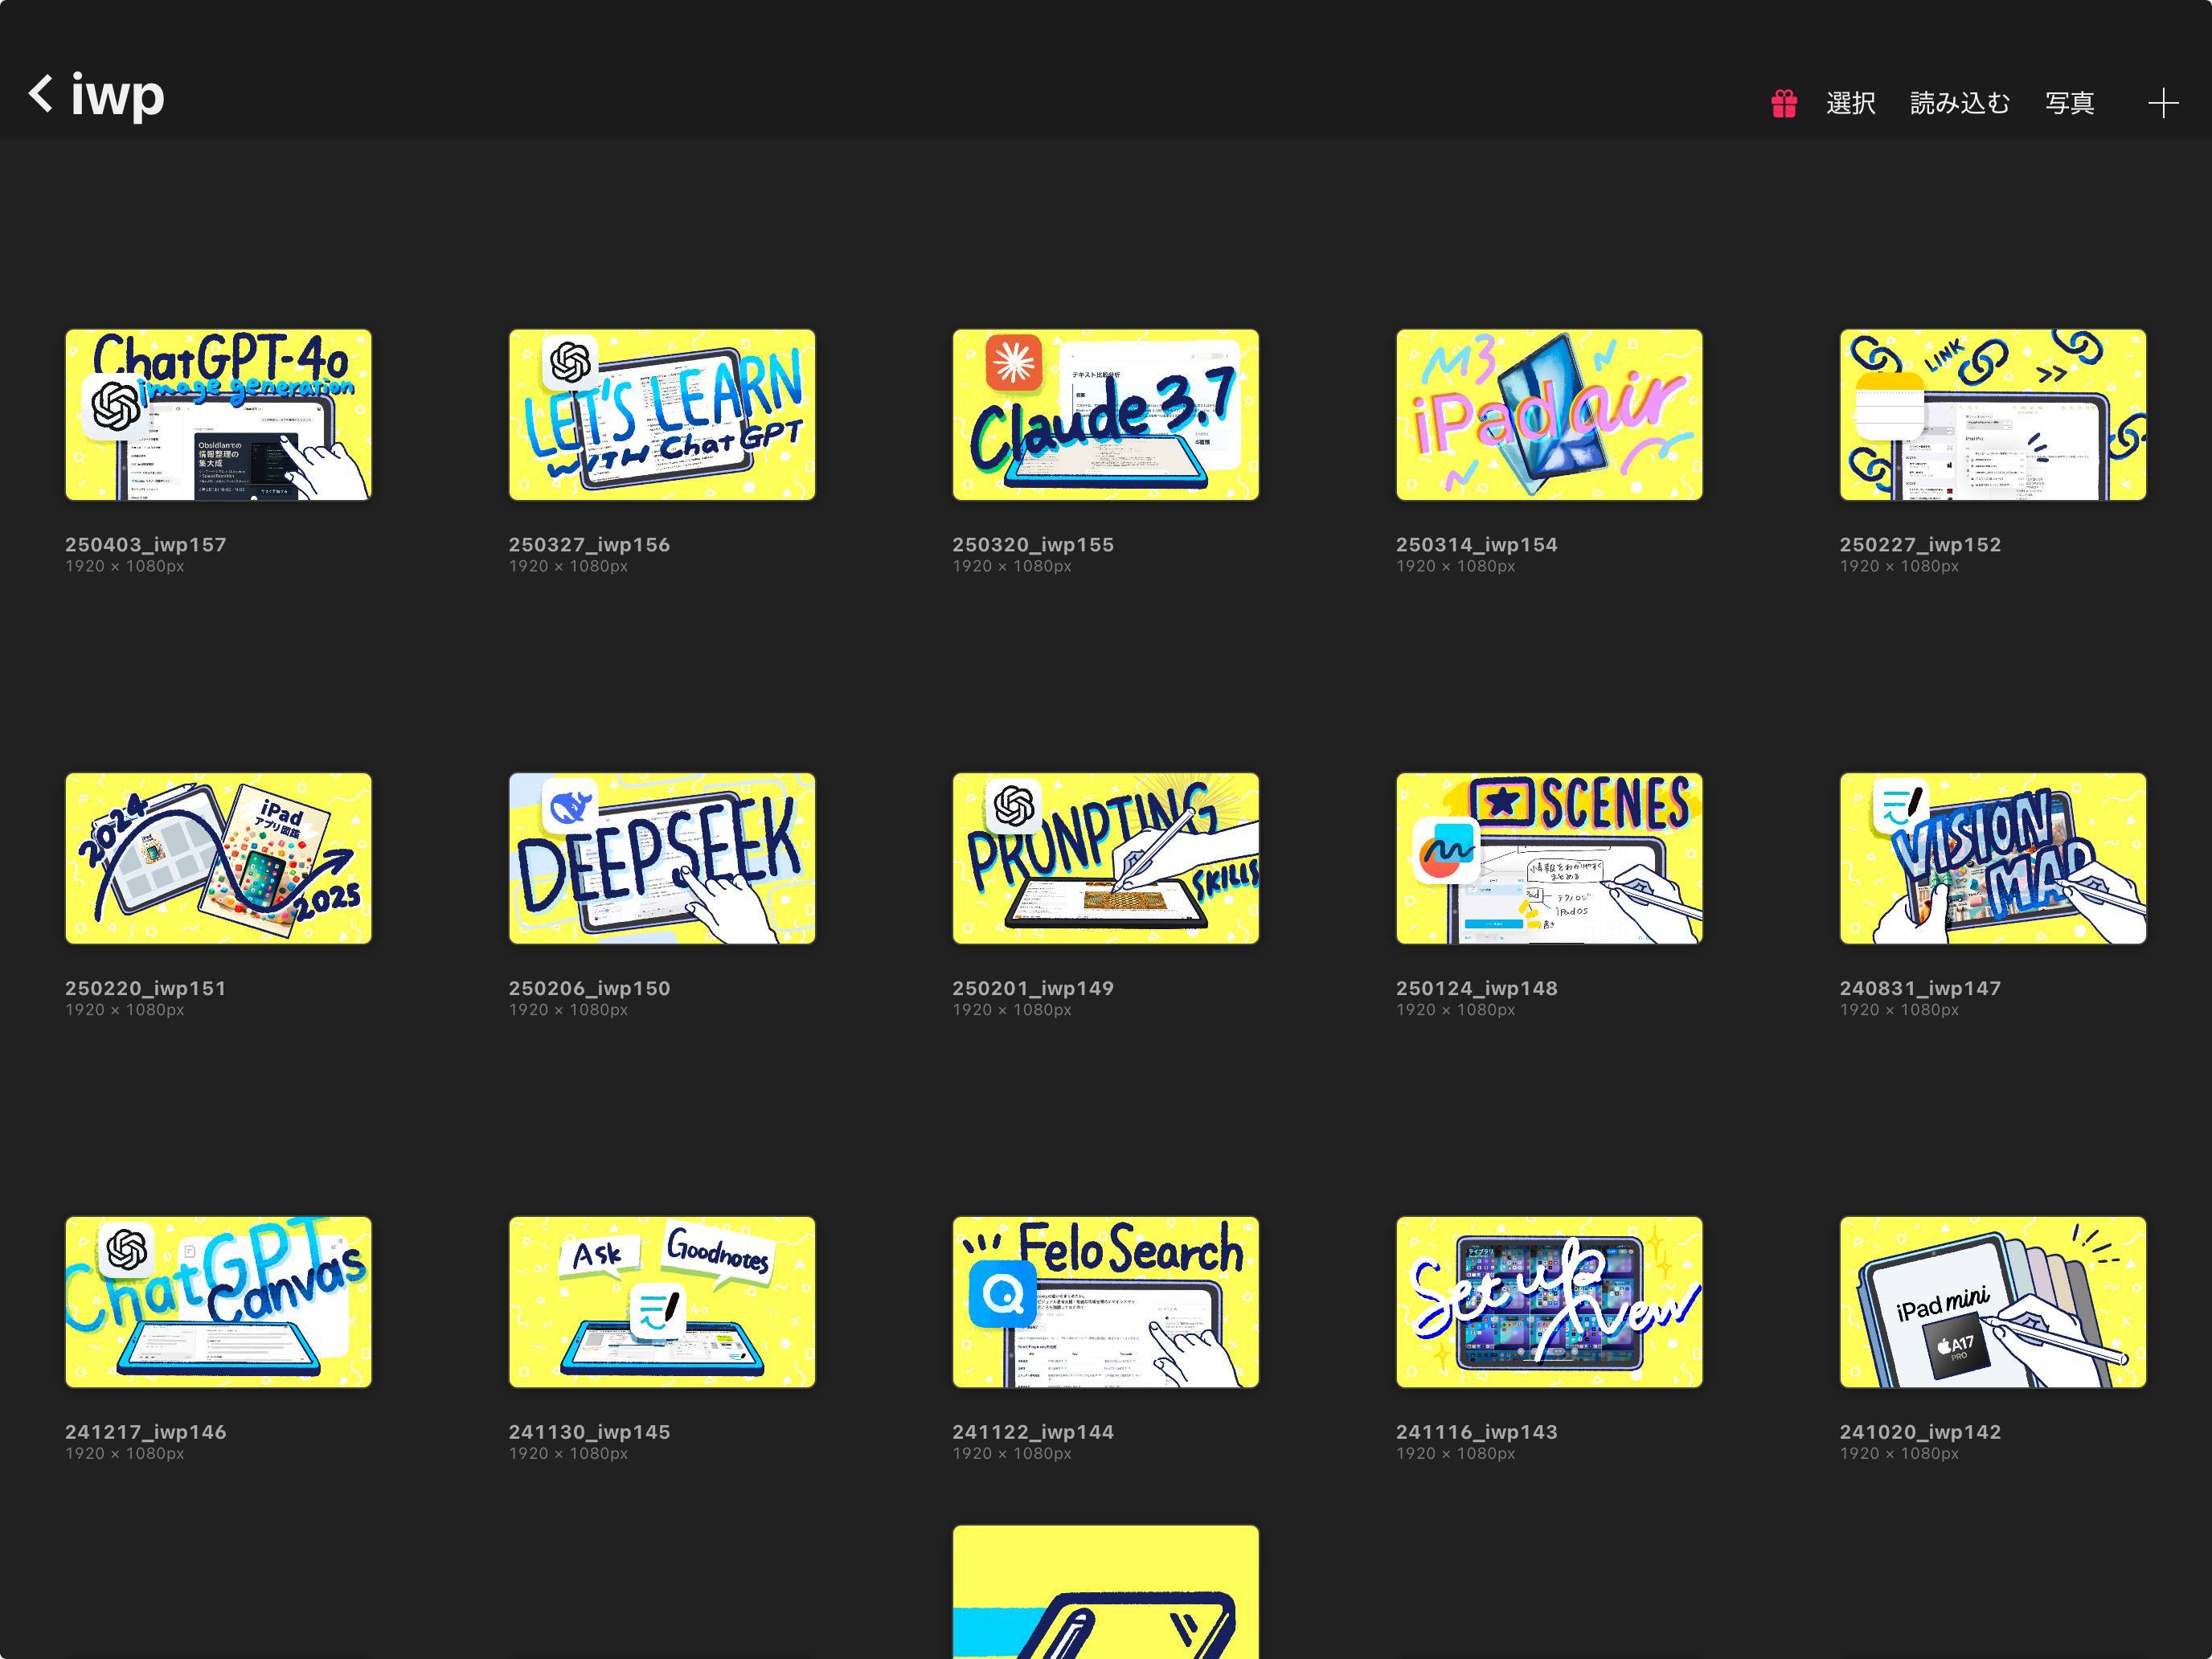2212x1659 pixels.
Task: Tap the title 250124_iwp148
Action: tap(1477, 989)
